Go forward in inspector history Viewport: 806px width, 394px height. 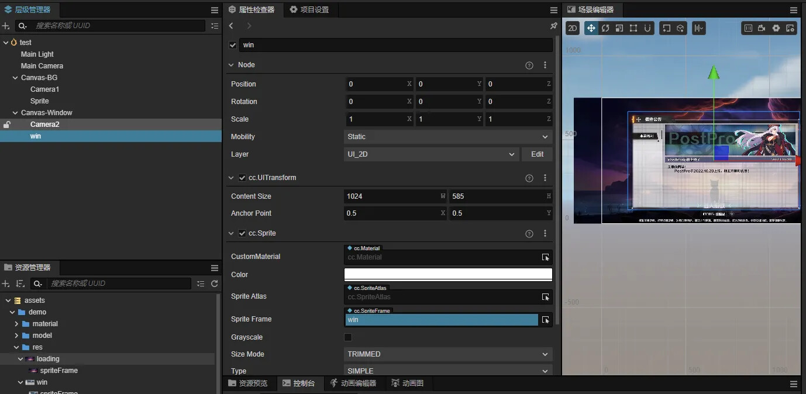(249, 26)
